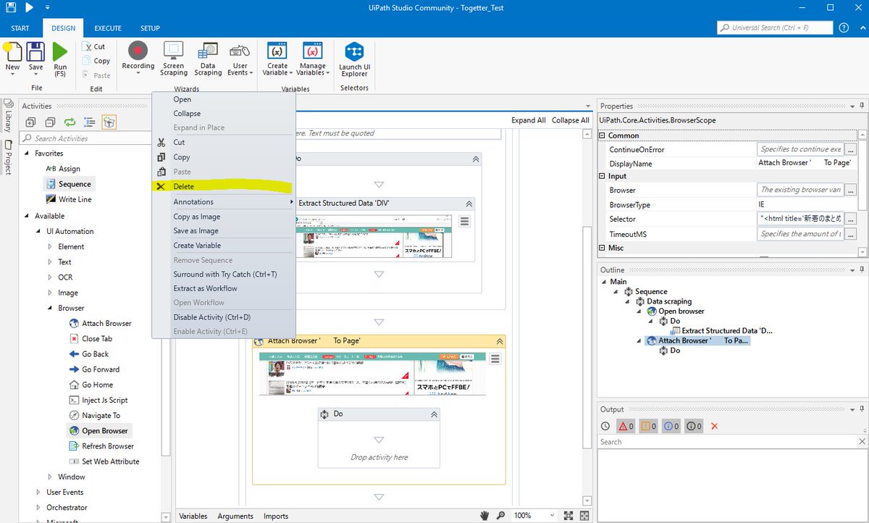Expand the Element activities group
This screenshot has height=523, width=869.
50,246
